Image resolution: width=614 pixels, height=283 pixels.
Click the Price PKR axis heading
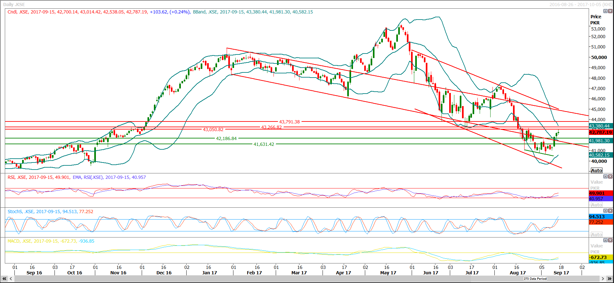click(596, 20)
